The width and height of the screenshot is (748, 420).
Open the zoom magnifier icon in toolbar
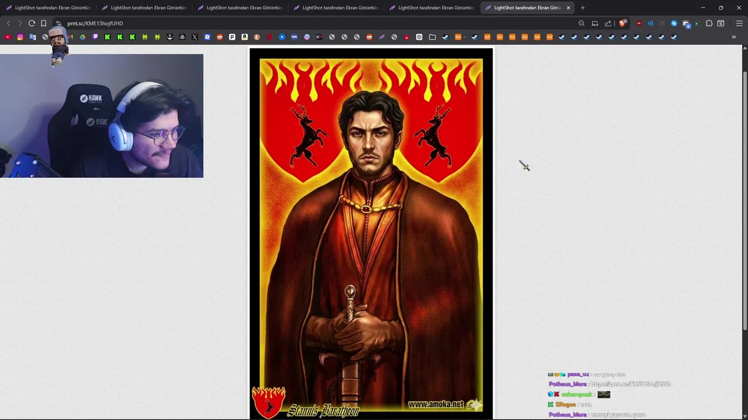click(581, 23)
